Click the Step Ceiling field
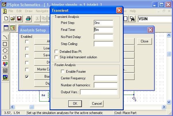Screen dimensions: 173x116 point(104,44)
